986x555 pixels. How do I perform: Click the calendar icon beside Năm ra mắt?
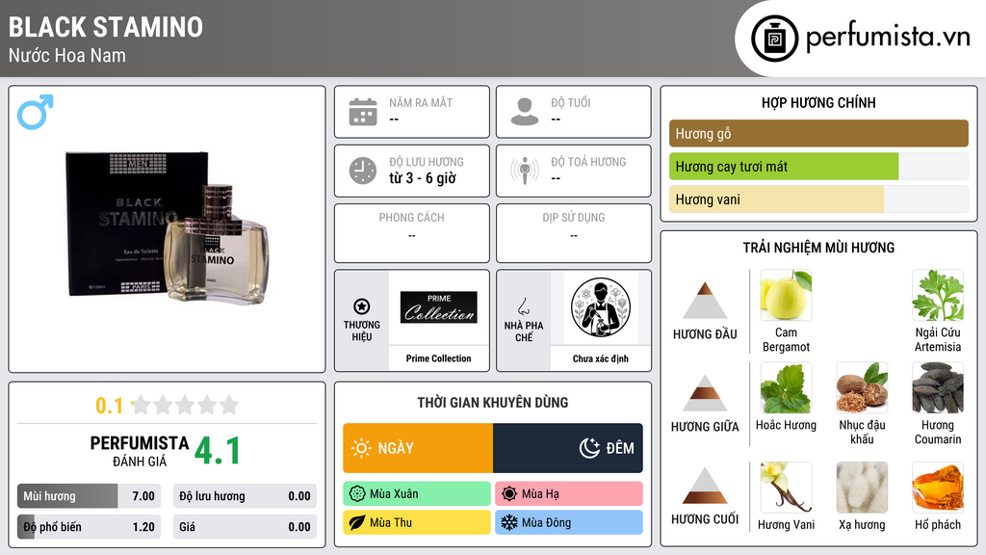point(363,112)
